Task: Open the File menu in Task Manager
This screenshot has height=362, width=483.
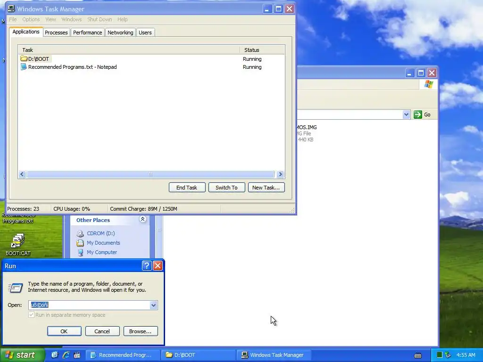Action: [13, 19]
